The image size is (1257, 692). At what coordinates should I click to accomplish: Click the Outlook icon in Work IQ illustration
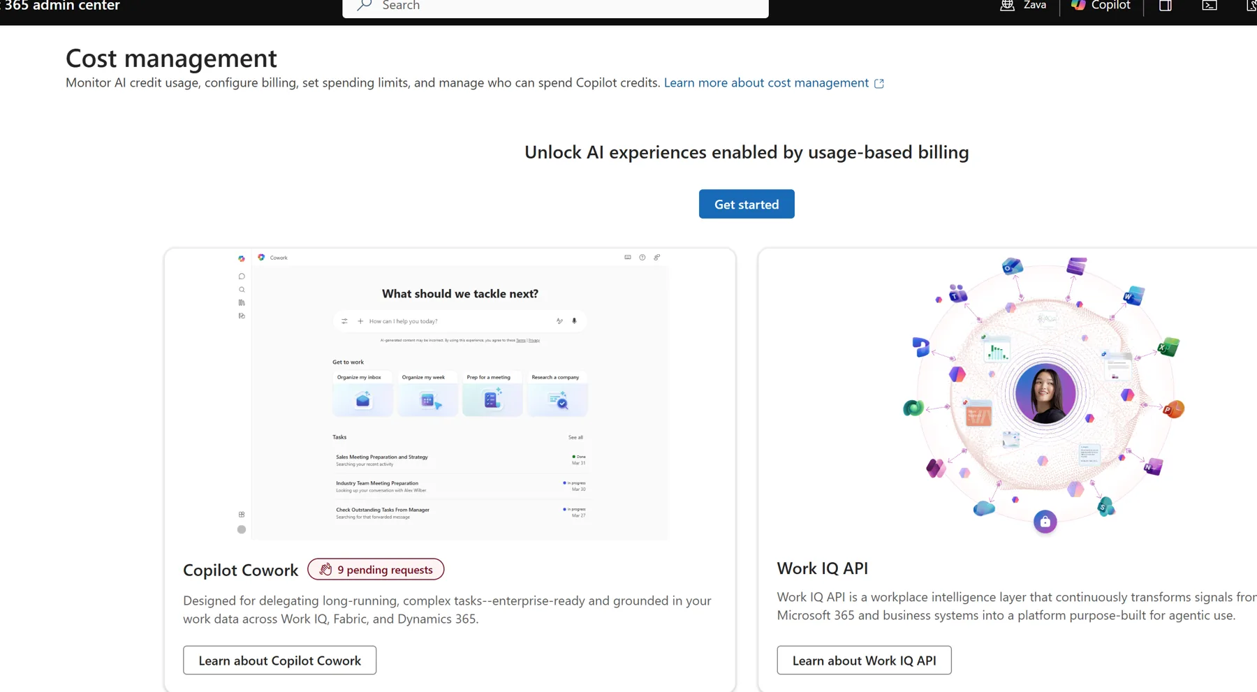(x=1013, y=266)
